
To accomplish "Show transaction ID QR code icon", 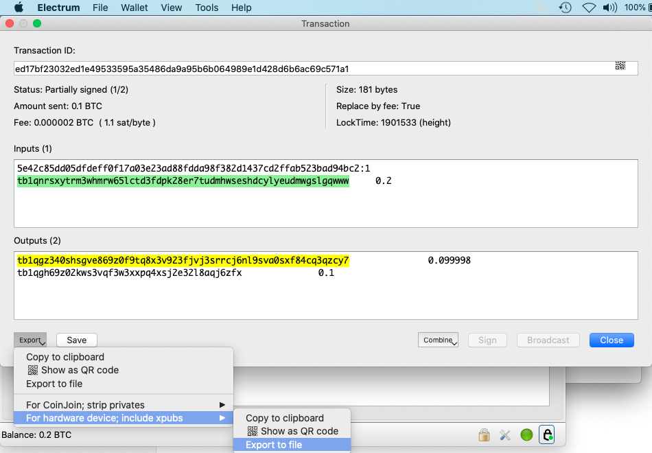I will [620, 66].
